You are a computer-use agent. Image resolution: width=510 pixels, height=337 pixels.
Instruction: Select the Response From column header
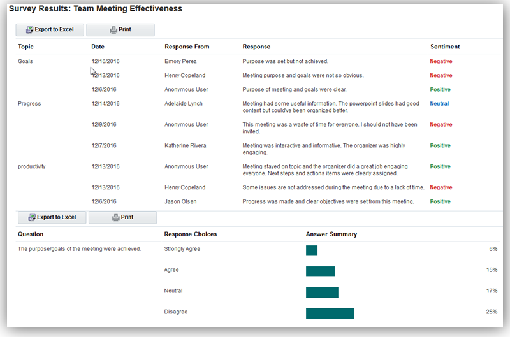pos(187,47)
